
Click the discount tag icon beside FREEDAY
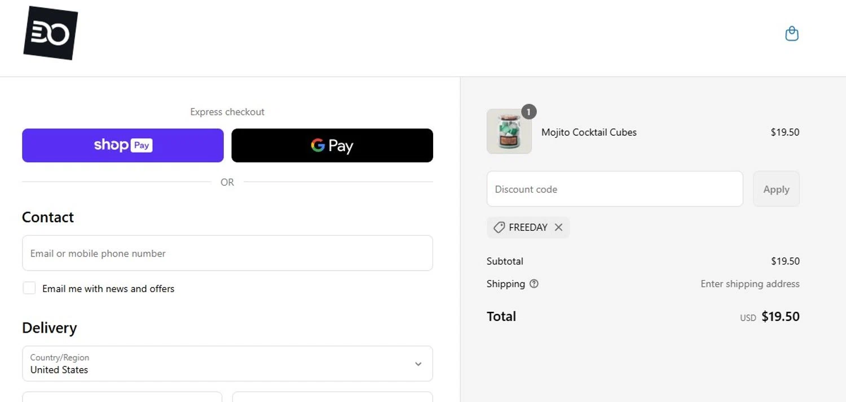point(499,227)
